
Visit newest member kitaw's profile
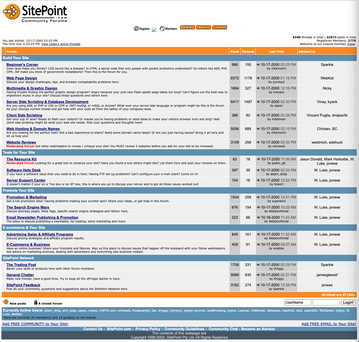(351, 44)
